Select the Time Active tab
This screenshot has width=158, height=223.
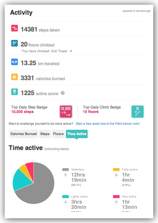(77, 134)
